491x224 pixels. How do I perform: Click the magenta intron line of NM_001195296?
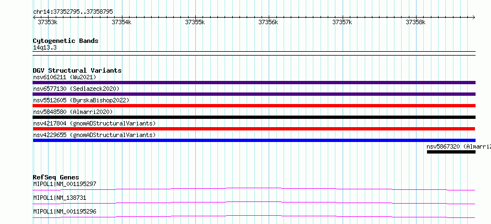point(254,216)
